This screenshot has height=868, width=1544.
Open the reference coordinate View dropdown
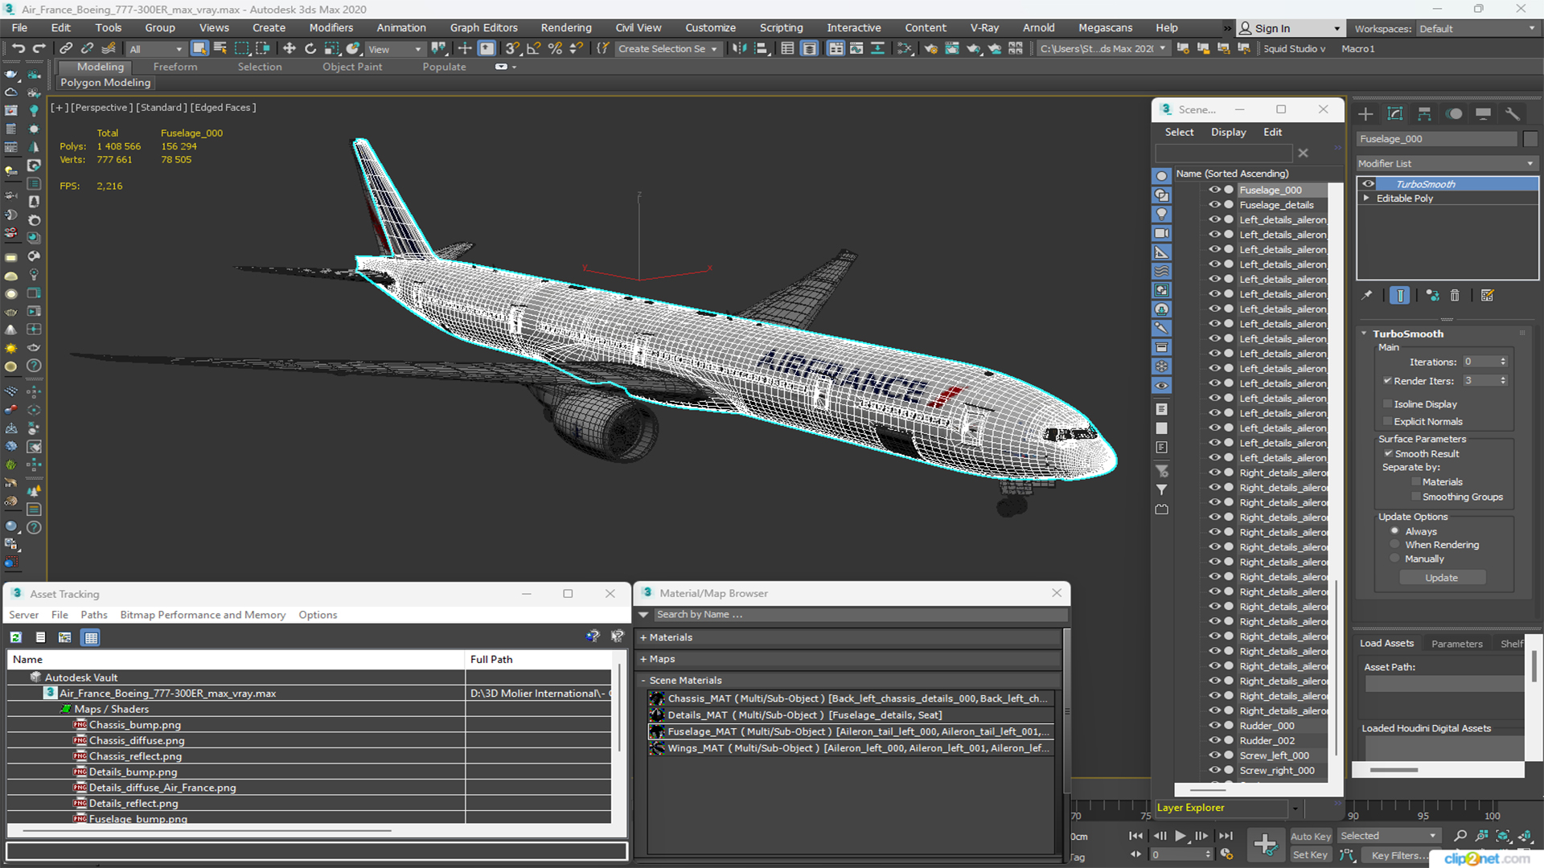tap(395, 49)
